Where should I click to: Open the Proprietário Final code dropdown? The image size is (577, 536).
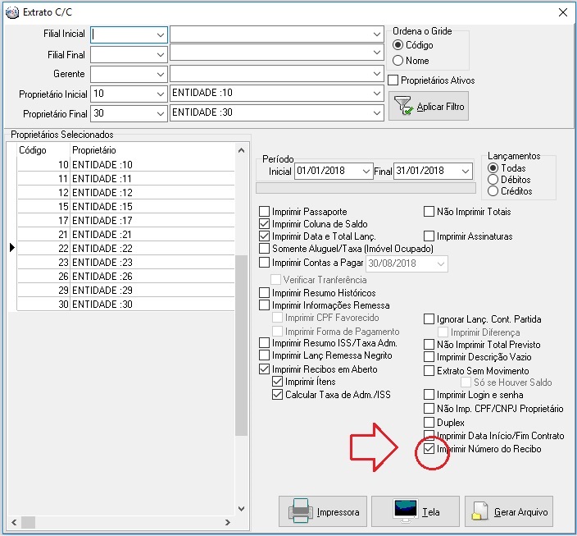tap(160, 113)
